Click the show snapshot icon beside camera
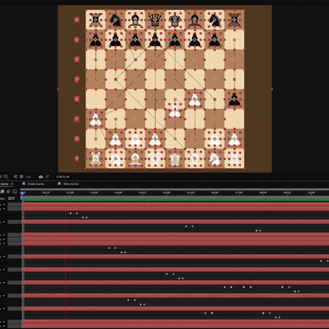 point(47,177)
